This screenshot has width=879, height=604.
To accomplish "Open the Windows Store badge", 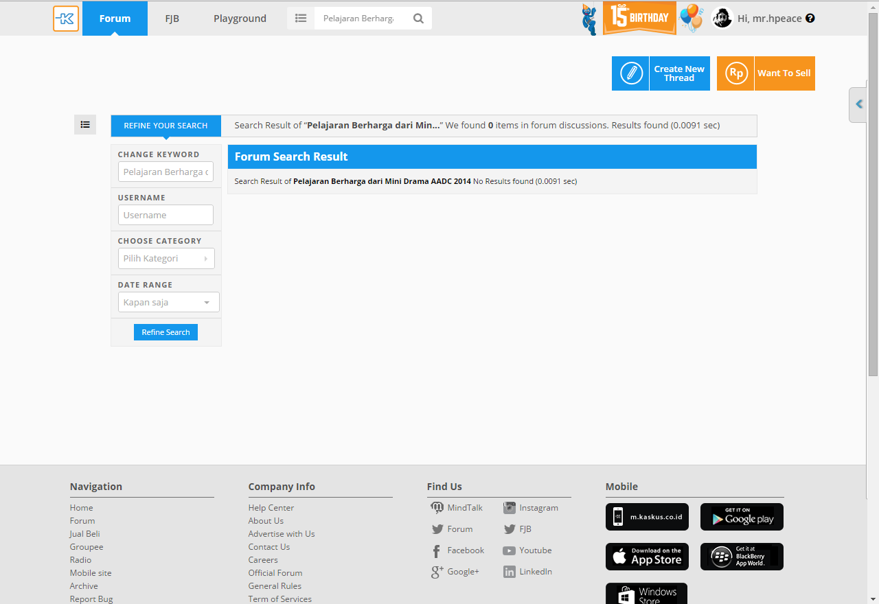I will 646,594.
